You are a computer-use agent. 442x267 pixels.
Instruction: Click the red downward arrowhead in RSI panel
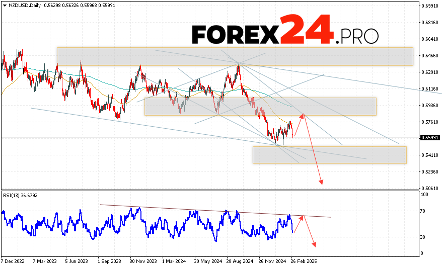(x=314, y=244)
